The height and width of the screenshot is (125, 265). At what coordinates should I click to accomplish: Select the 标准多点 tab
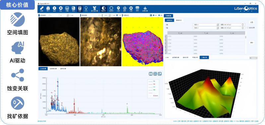coord(169,20)
